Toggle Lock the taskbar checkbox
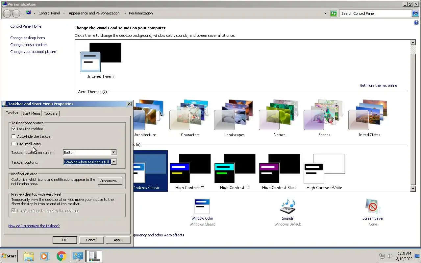421x263 pixels. coord(13,129)
